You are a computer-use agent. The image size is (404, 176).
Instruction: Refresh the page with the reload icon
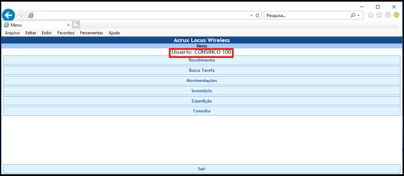[257, 15]
